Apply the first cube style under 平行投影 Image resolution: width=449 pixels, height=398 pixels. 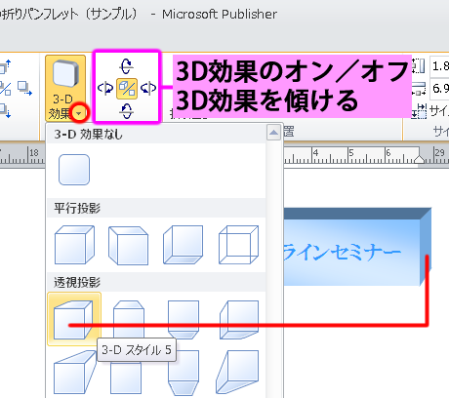pos(74,245)
